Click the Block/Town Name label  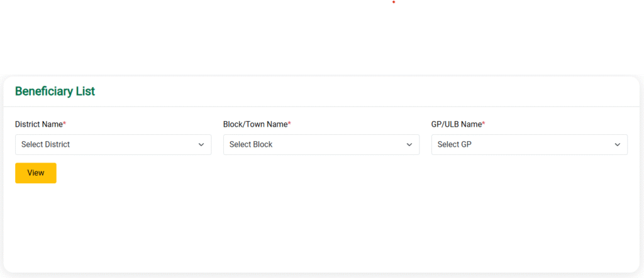(x=255, y=124)
